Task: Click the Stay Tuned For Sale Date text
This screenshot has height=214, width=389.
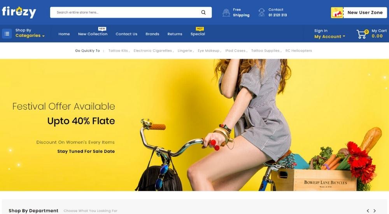Action: coord(86,151)
